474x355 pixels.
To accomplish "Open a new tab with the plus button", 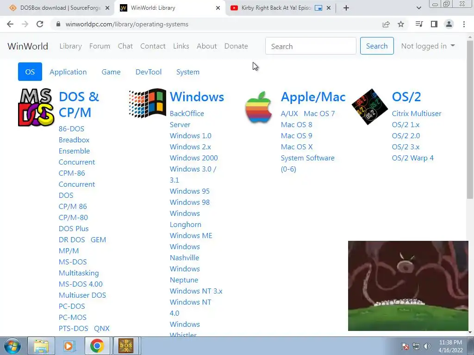I will (x=346, y=8).
